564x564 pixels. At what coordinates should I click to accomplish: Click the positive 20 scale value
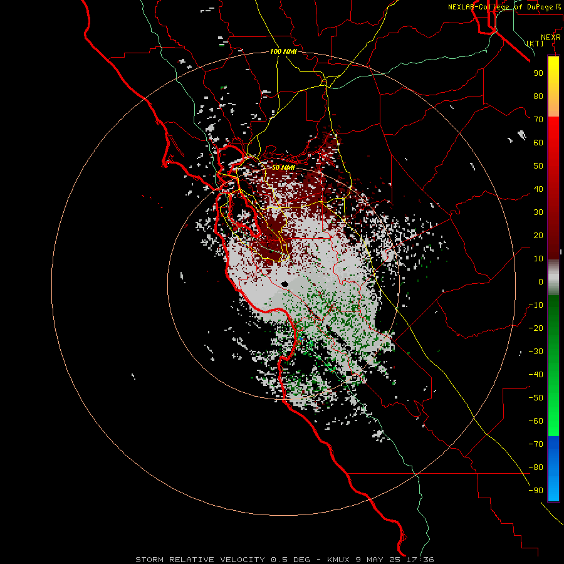[538, 235]
